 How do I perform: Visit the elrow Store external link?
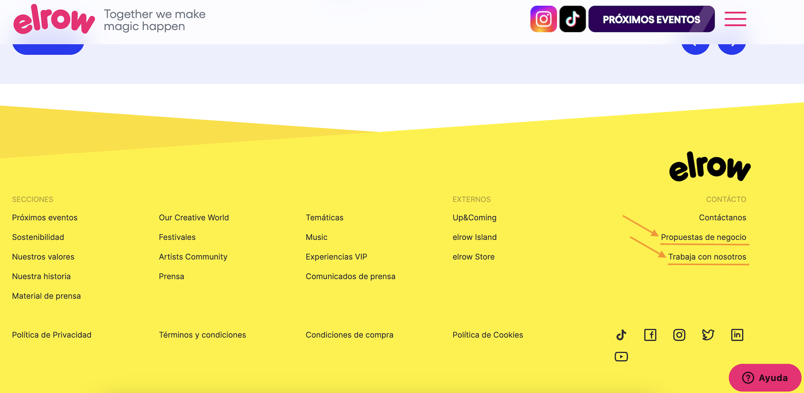tap(473, 257)
